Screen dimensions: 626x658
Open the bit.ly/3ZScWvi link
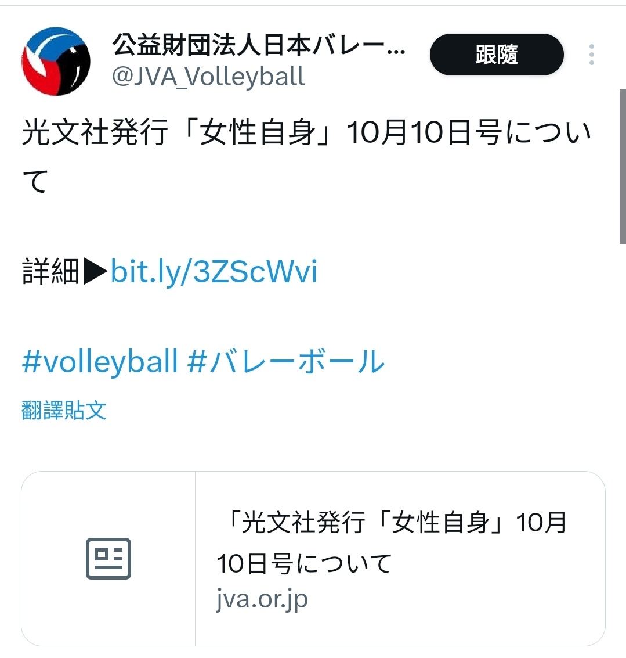click(x=214, y=272)
